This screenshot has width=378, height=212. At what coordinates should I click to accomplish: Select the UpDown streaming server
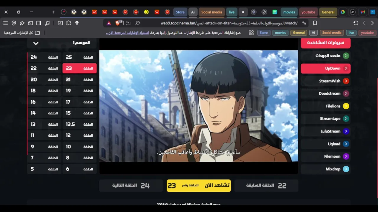(326, 68)
